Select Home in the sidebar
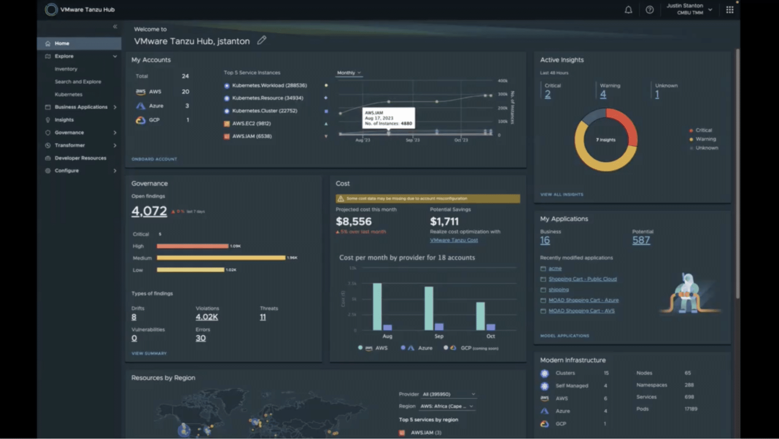The width and height of the screenshot is (779, 439). pyautogui.click(x=62, y=43)
